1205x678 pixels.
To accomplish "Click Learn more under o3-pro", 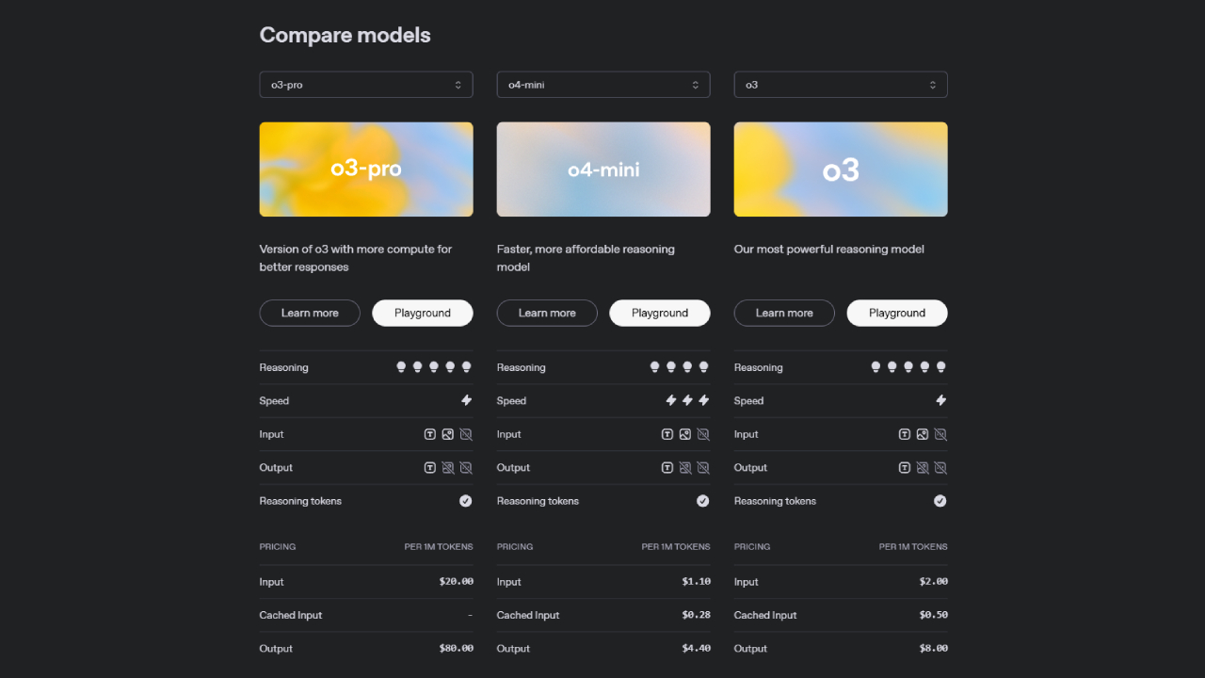I will click(x=310, y=313).
